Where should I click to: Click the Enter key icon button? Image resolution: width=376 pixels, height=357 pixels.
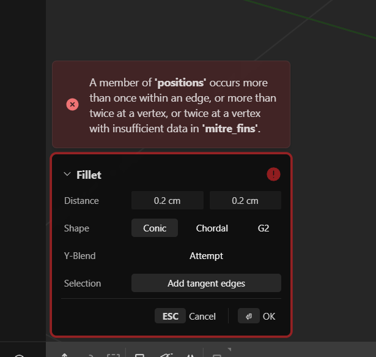pos(249,316)
